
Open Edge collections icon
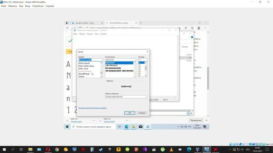[x=192, y=28]
